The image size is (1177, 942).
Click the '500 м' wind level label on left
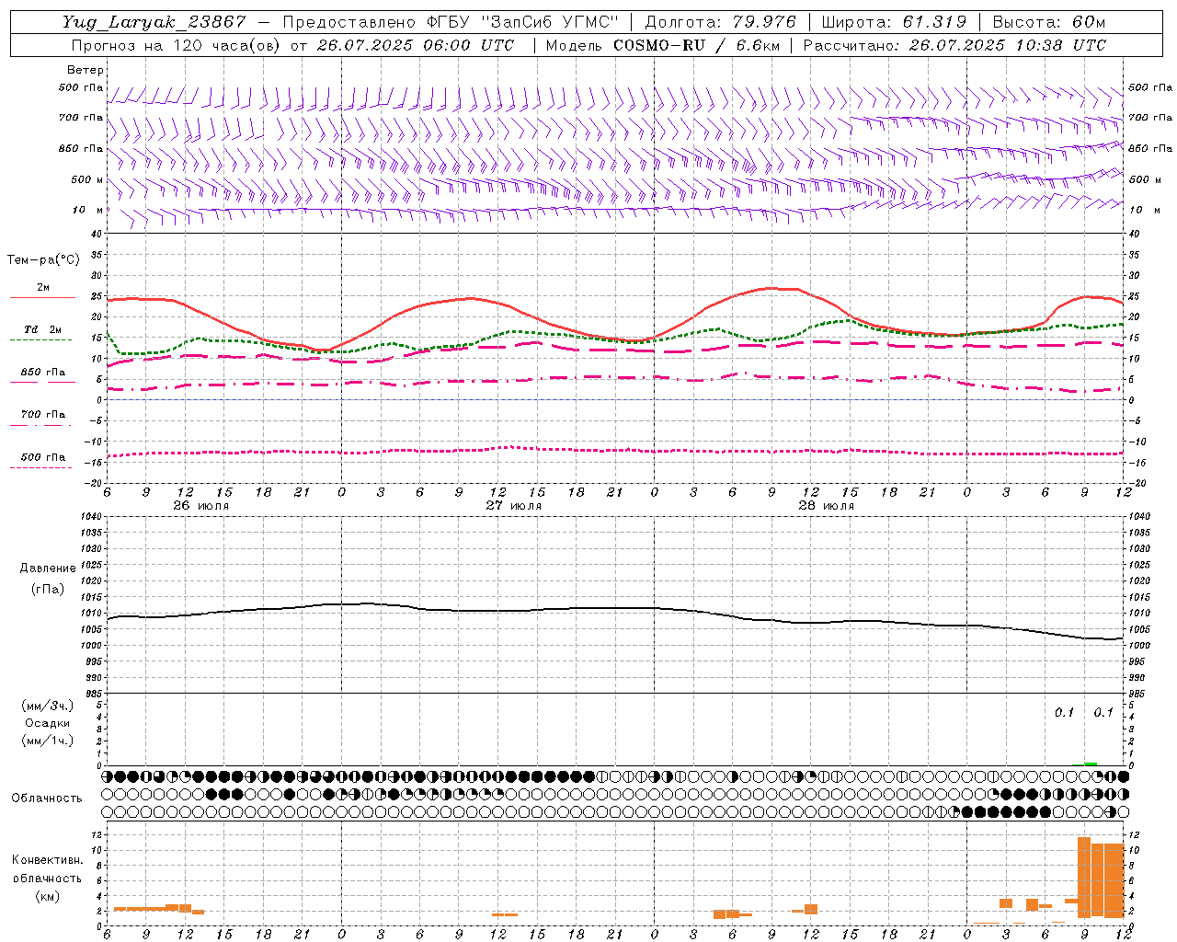87,179
